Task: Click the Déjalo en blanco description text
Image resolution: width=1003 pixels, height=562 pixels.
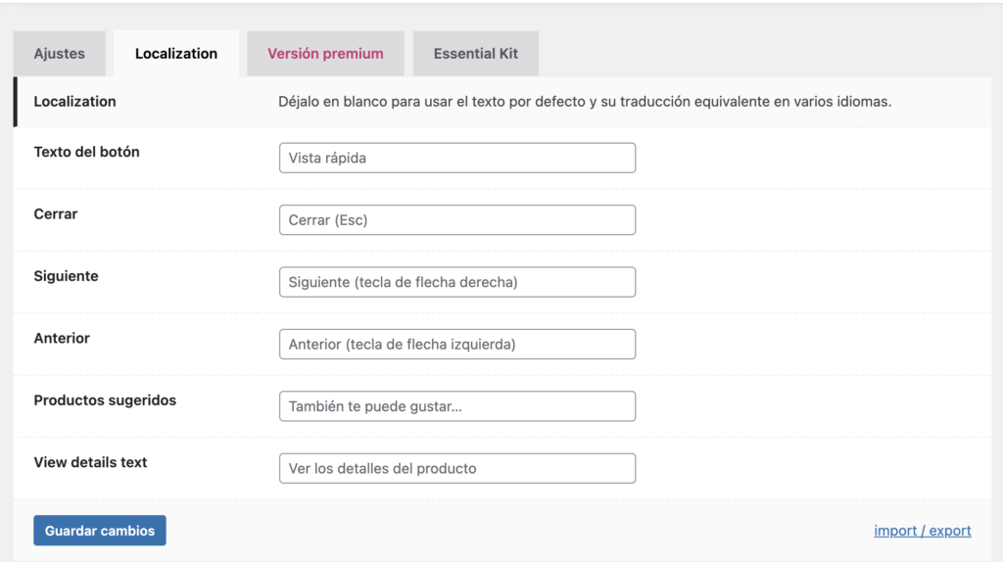Action: click(x=585, y=102)
